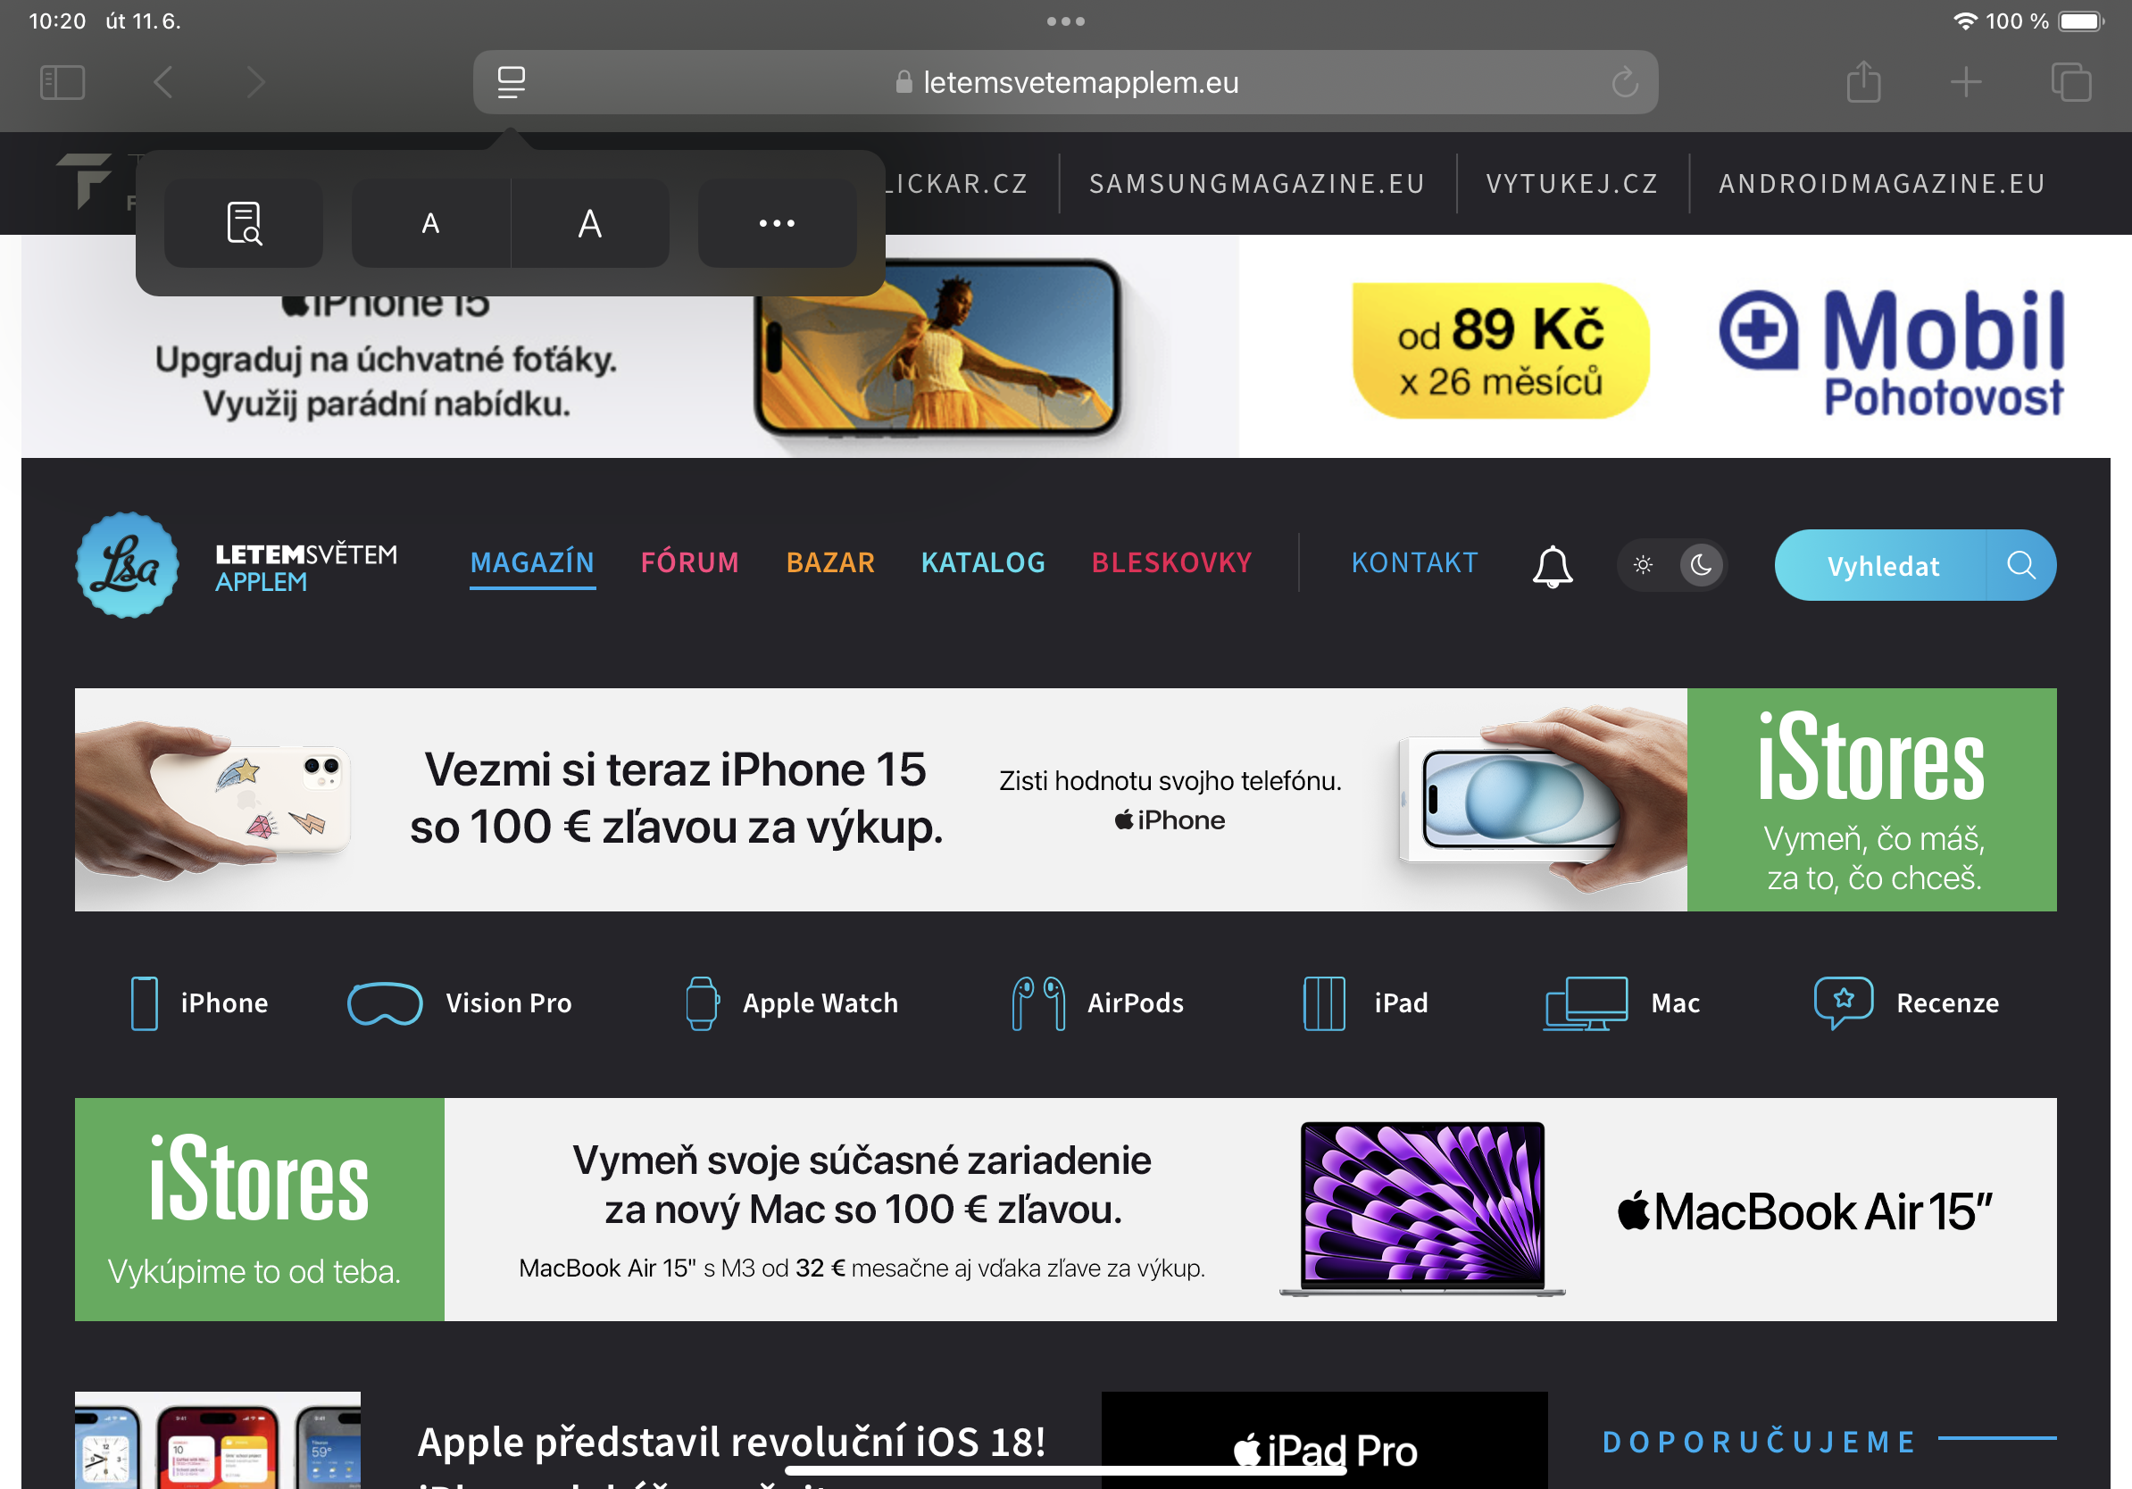The height and width of the screenshot is (1489, 2132).
Task: Open the top-center multitasking ellipsis menu
Action: tap(1065, 20)
